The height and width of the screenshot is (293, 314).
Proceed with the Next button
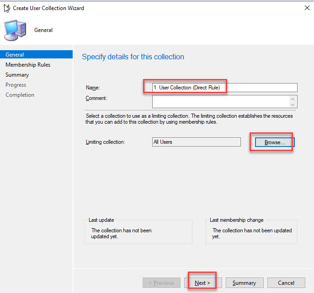click(x=202, y=283)
